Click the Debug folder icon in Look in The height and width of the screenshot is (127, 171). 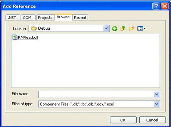(34, 28)
